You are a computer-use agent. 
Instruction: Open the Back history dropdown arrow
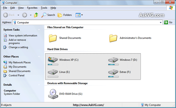(18, 15)
